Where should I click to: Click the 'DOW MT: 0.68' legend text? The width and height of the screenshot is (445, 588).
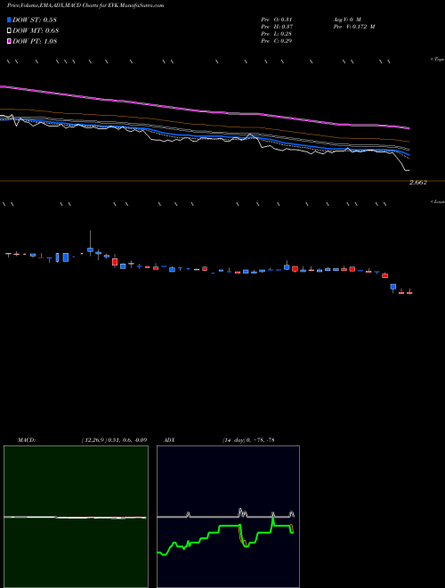[36, 31]
